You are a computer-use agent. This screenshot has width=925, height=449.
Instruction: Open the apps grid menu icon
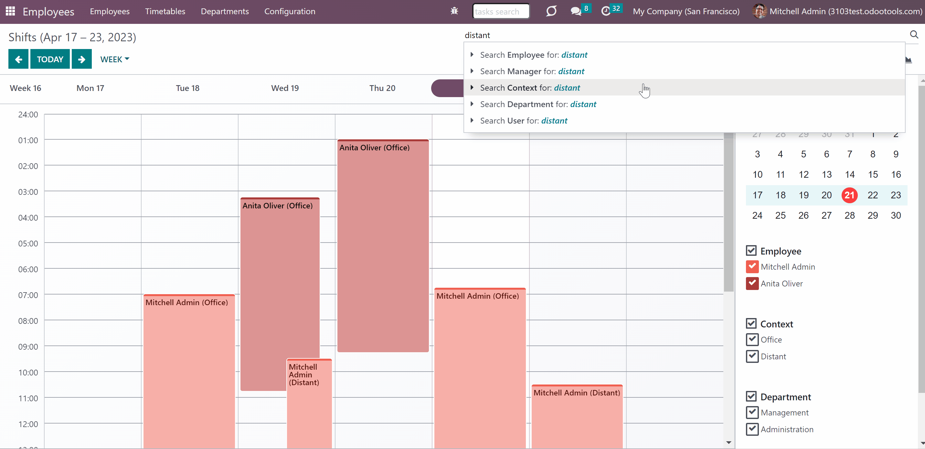click(10, 11)
